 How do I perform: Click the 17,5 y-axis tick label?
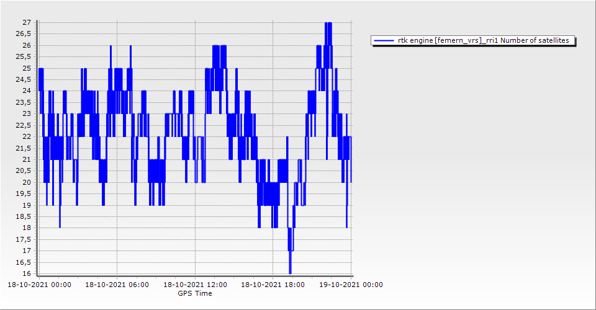[24, 239]
